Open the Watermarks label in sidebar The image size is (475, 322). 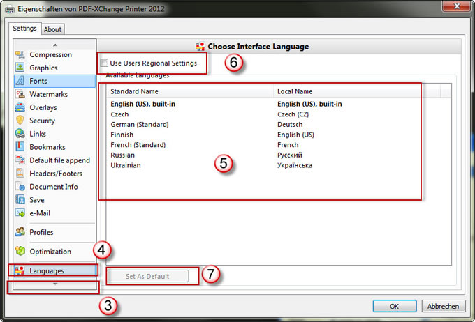(48, 94)
